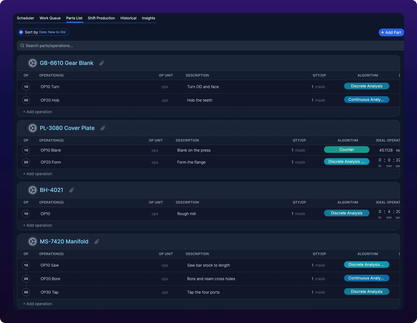This screenshot has height=323, width=417.
Task: Click the 45.1128 ideal operation value
Action: pos(386,150)
